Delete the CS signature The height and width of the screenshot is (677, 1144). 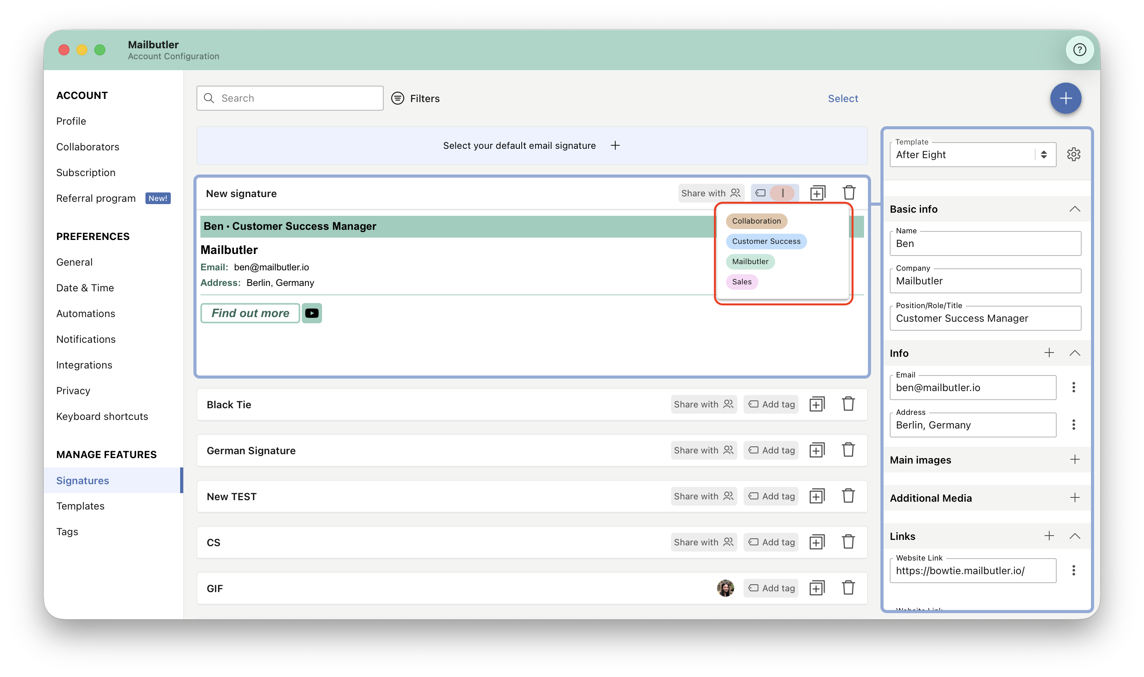click(x=848, y=541)
